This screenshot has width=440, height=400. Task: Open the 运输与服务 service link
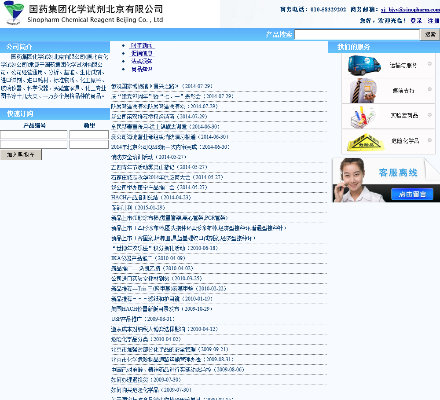[x=403, y=66]
